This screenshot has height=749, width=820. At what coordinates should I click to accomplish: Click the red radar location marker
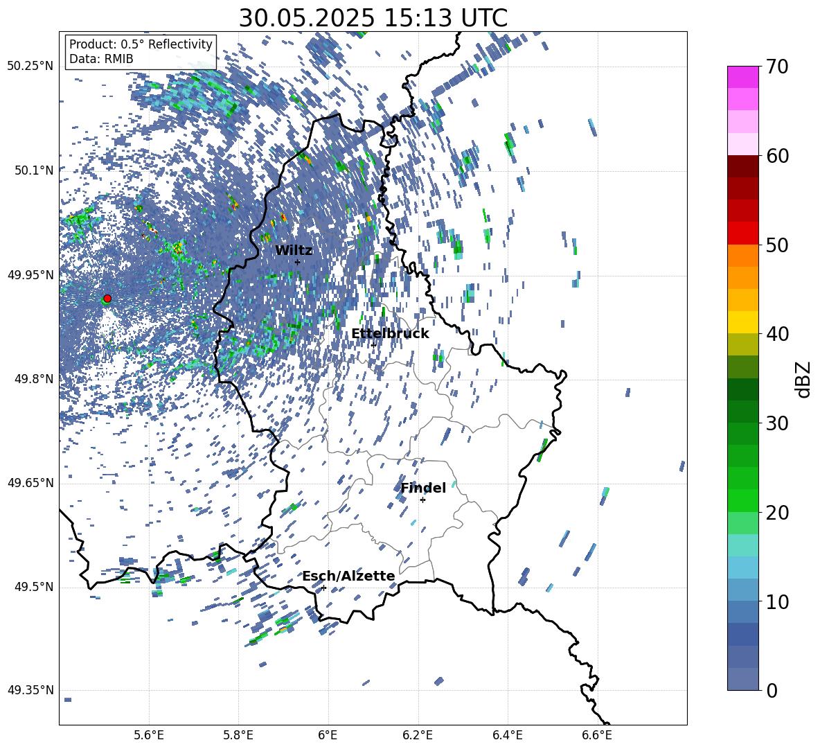point(107,299)
